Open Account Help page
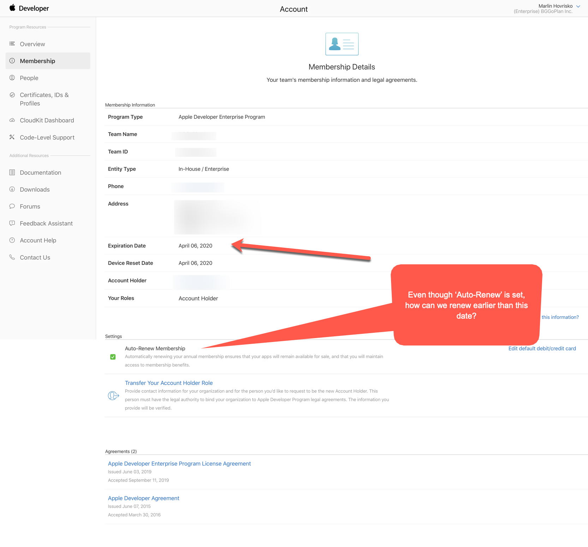The height and width of the screenshot is (547, 588). click(x=38, y=240)
